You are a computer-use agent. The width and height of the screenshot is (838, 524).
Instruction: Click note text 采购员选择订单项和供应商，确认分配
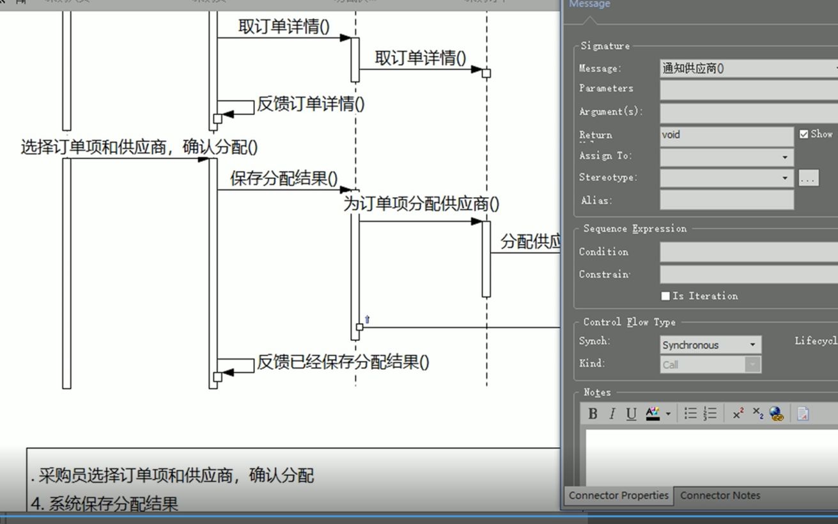pos(176,475)
